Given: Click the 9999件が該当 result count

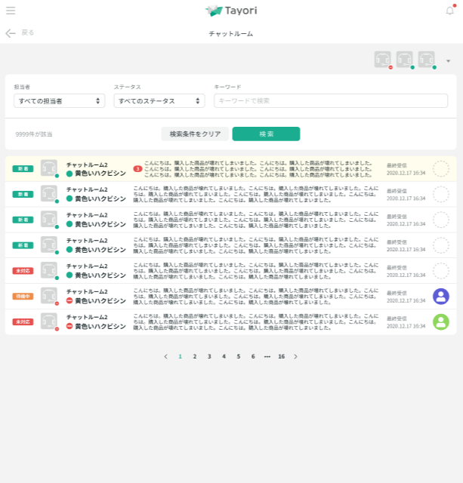Looking at the screenshot, I should tap(34, 134).
